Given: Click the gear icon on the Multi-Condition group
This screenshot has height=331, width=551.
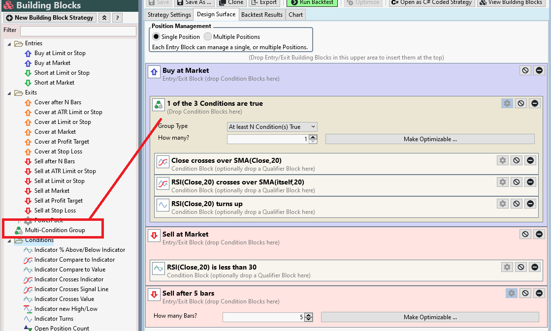Looking at the screenshot, I should tap(507, 103).
